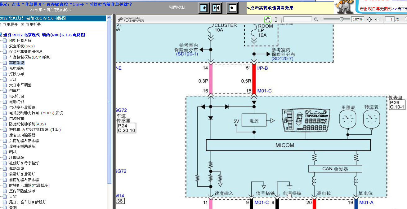Click the SD120-1 reference link in the diagram
Image resolution: width=407 pixels, height=209 pixels.
187,54
